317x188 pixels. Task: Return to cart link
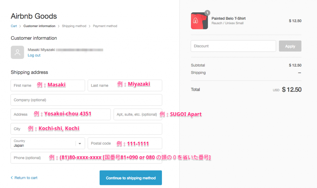(x=26, y=178)
